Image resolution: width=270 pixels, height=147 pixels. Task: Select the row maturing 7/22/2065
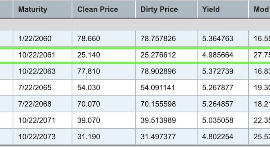135,88
